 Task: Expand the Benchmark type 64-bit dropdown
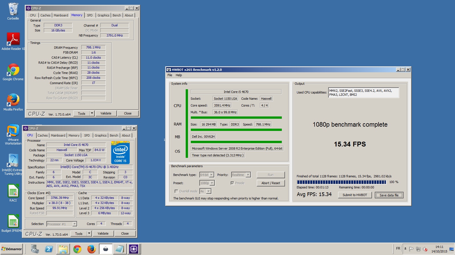[211, 175]
